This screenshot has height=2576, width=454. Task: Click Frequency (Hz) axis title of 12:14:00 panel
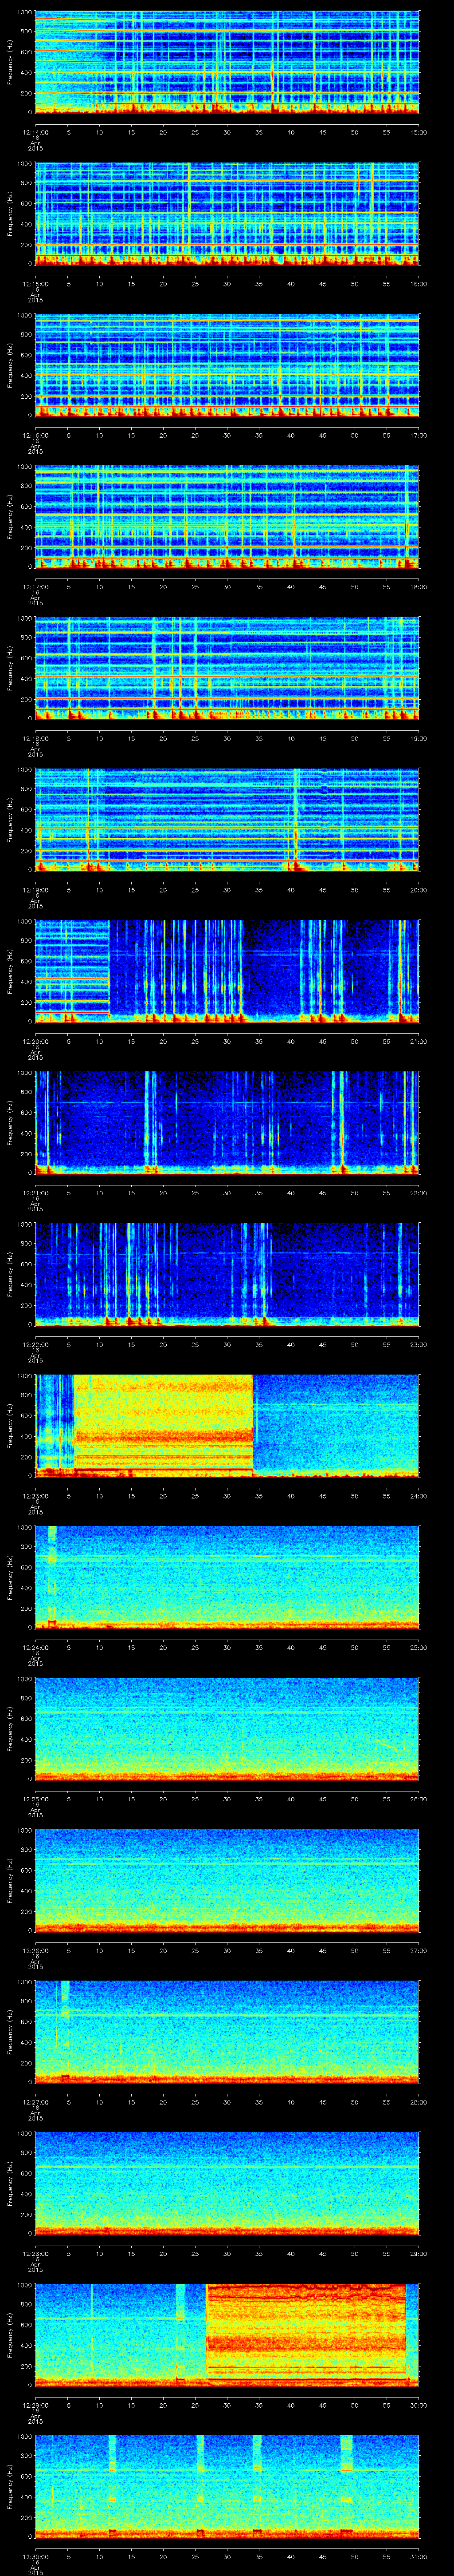point(10,63)
